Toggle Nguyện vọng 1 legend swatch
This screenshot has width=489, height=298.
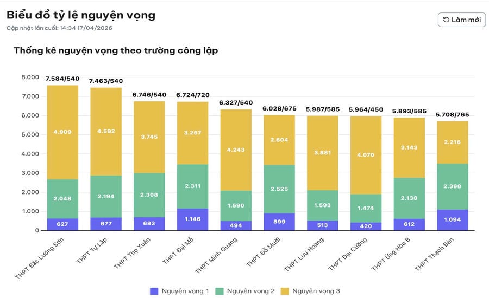click(154, 291)
